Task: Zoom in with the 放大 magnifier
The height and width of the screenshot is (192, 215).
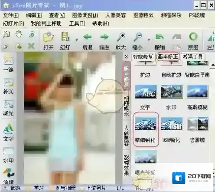Action: 121,37
